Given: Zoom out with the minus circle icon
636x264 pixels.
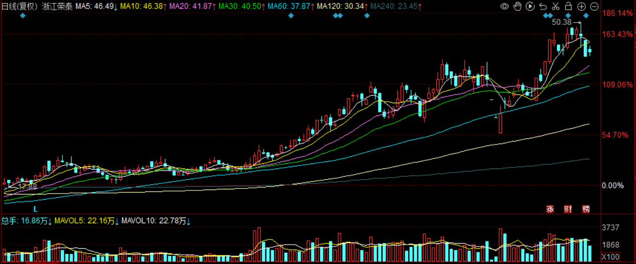Looking at the screenshot, I should pyautogui.click(x=594, y=6).
